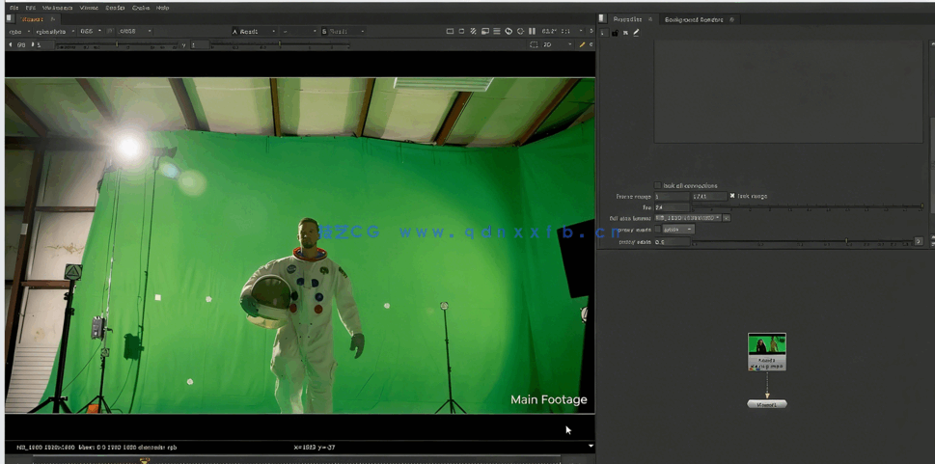Open the full size format dropdown
The width and height of the screenshot is (935, 464).
(688, 218)
